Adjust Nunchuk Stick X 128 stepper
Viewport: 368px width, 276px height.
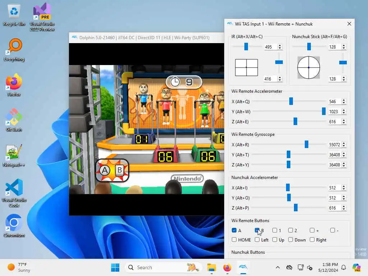click(344, 47)
